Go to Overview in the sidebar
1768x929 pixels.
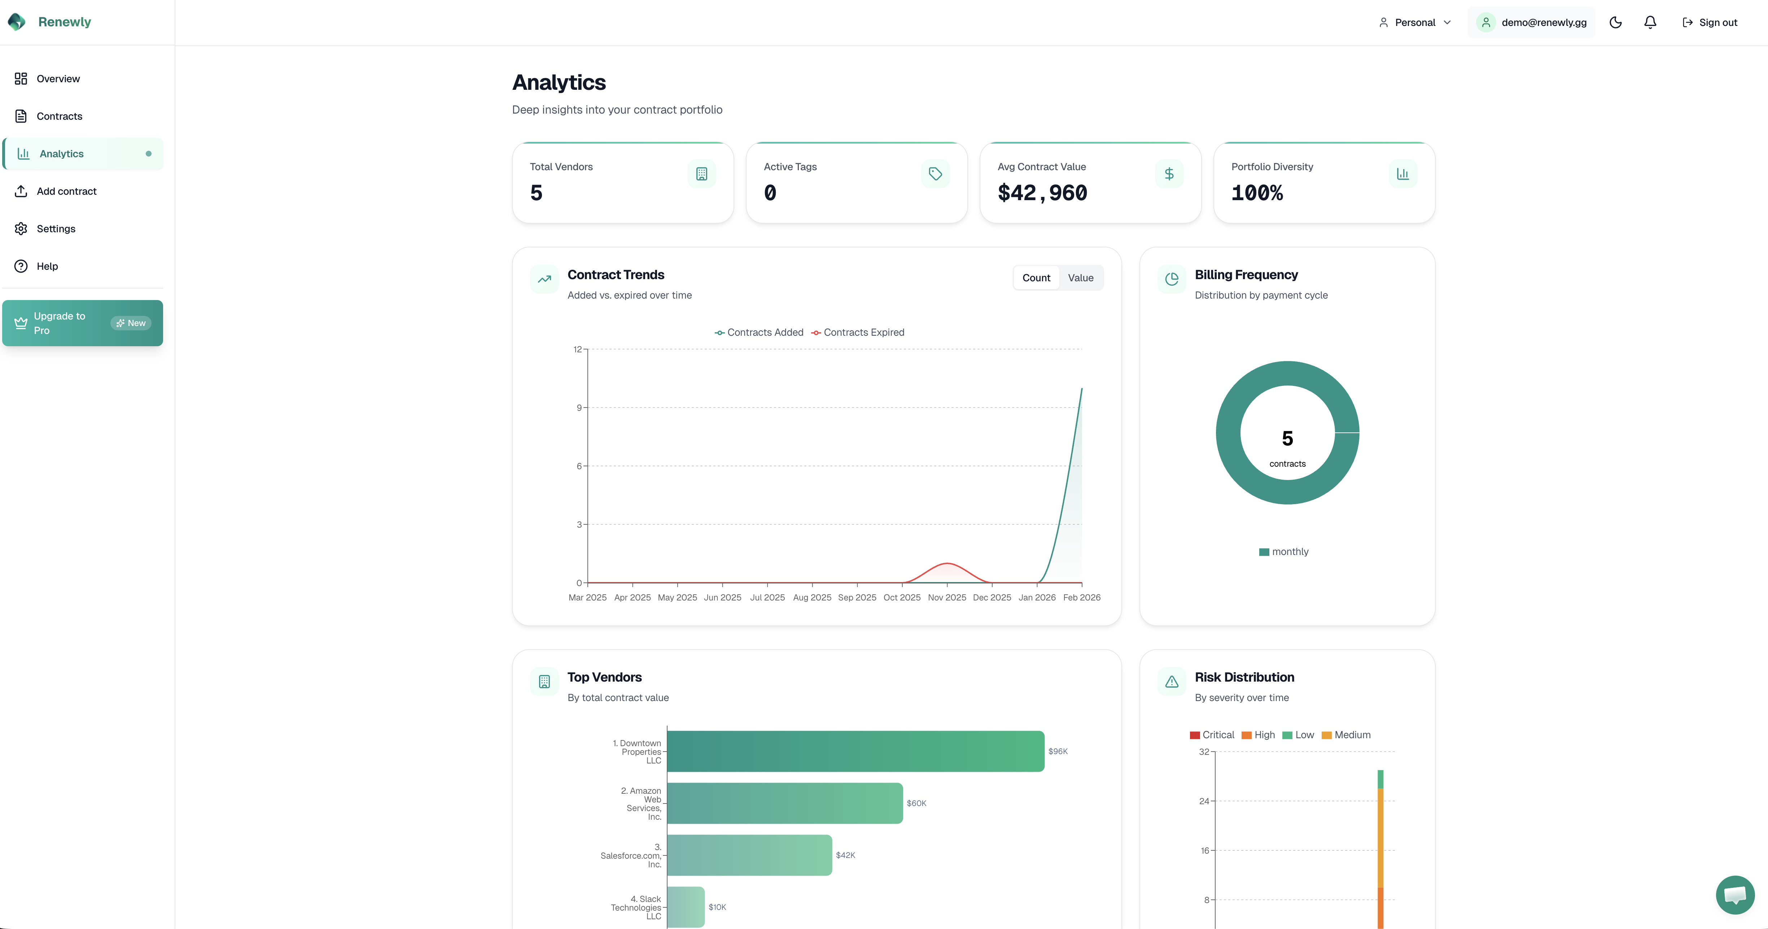click(58, 78)
